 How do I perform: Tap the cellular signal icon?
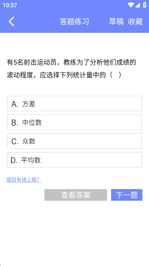137,5
